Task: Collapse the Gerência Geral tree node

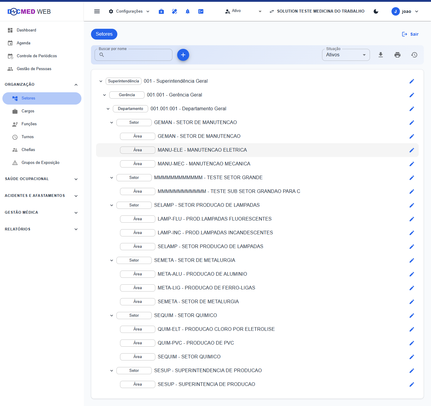Action: [x=104, y=95]
